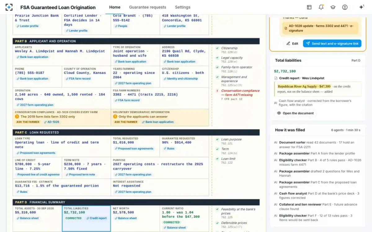Open Balance sheet link under Net Worth
The width and height of the screenshot is (372, 232).
click(x=125, y=218)
